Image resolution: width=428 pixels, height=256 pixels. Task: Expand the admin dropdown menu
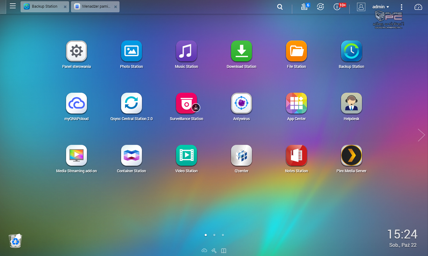pos(381,7)
